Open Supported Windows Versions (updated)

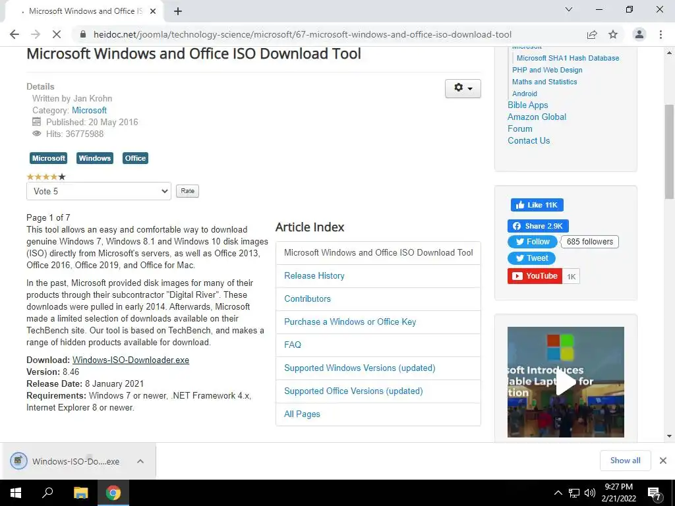359,368
